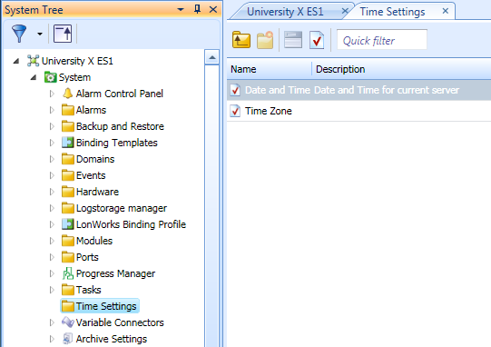The width and height of the screenshot is (491, 347).
Task: Select the Events tree item
Action: (x=91, y=175)
